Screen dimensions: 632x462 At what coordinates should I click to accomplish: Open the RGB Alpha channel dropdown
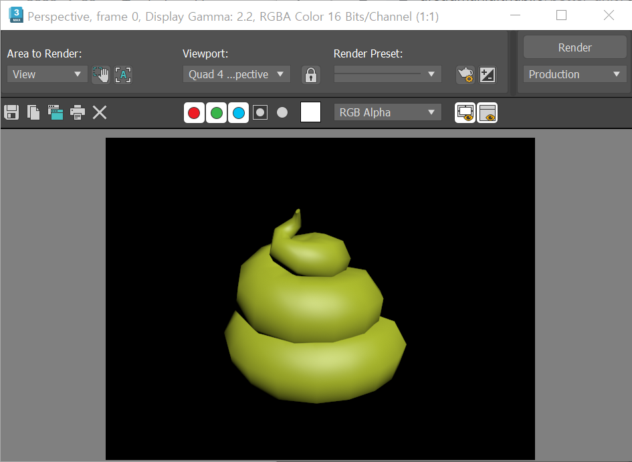(x=387, y=112)
